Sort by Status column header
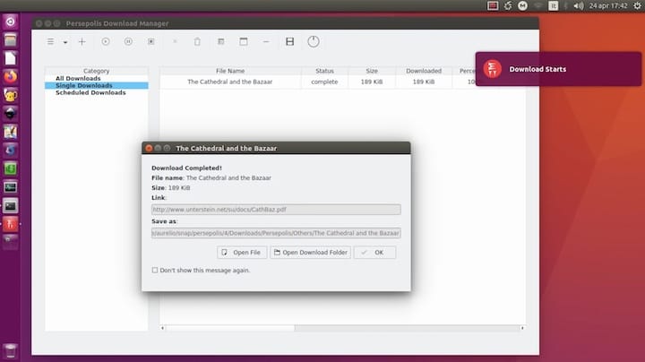Image resolution: width=645 pixels, height=362 pixels. 324,71
